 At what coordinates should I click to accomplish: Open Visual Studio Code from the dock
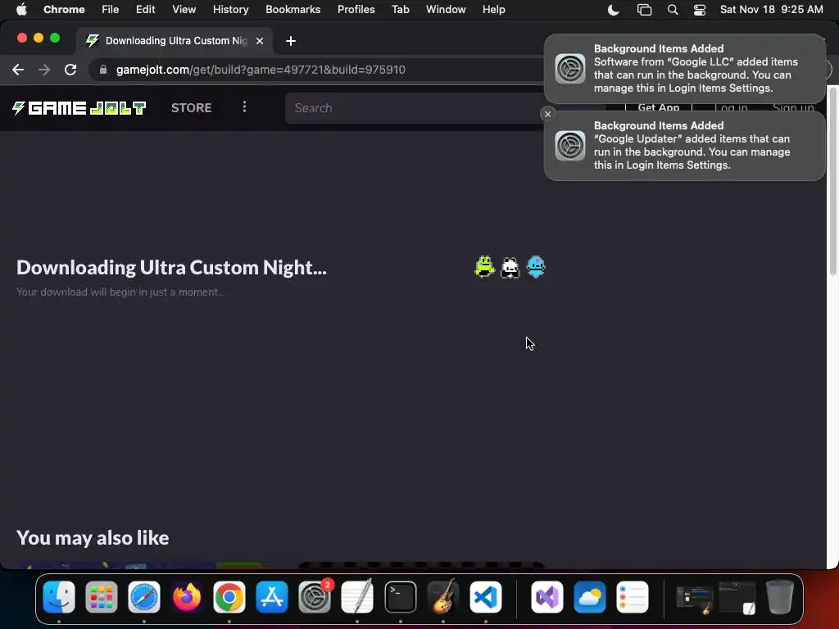click(486, 597)
